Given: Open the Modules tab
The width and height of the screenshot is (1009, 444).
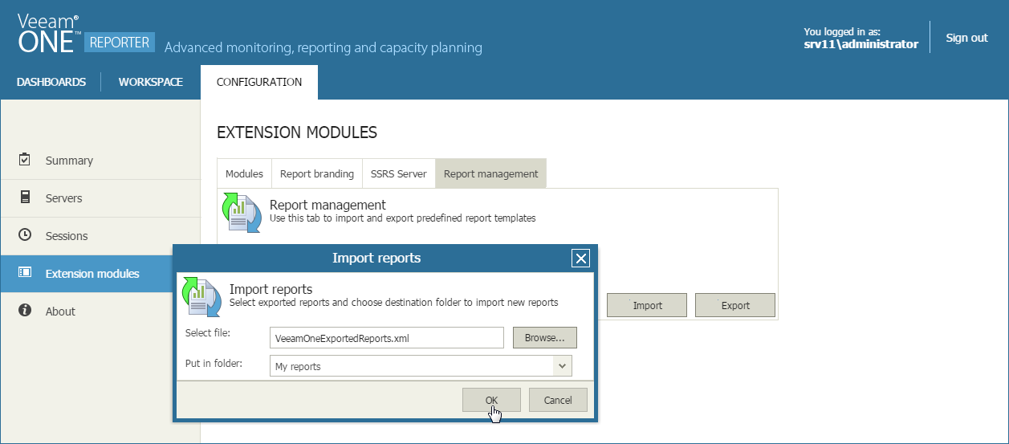Looking at the screenshot, I should coord(244,173).
